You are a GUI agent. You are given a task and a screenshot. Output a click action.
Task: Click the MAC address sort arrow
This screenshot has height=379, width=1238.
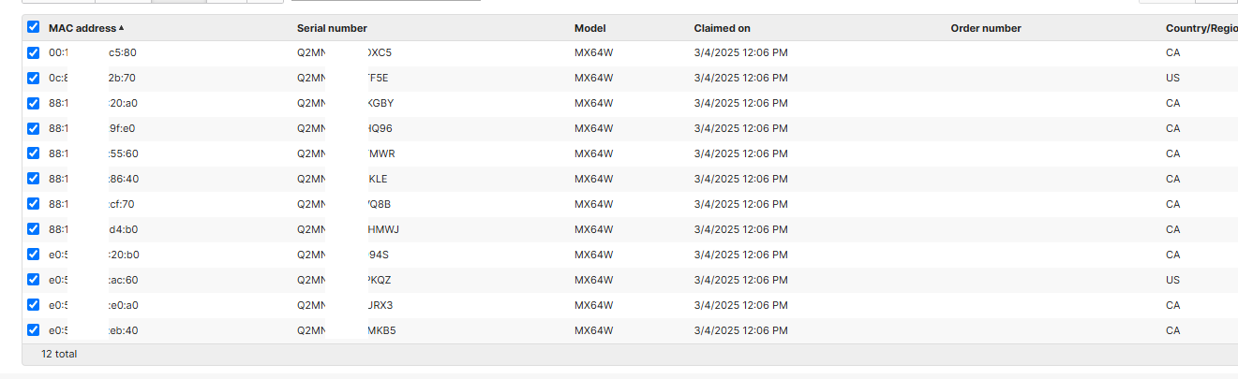(122, 28)
